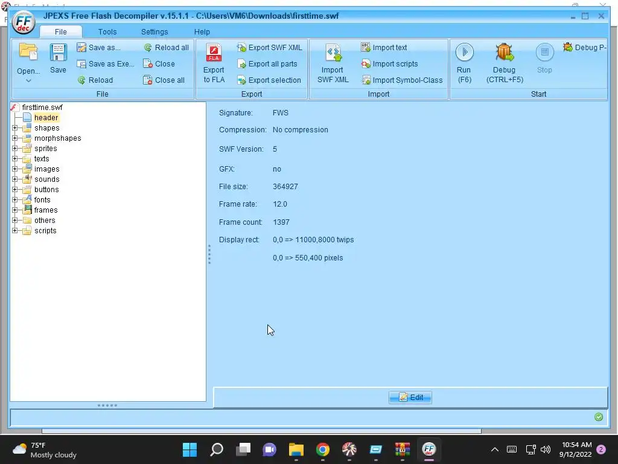Click Reload all in File group
The height and width of the screenshot is (464, 618).
click(x=167, y=48)
